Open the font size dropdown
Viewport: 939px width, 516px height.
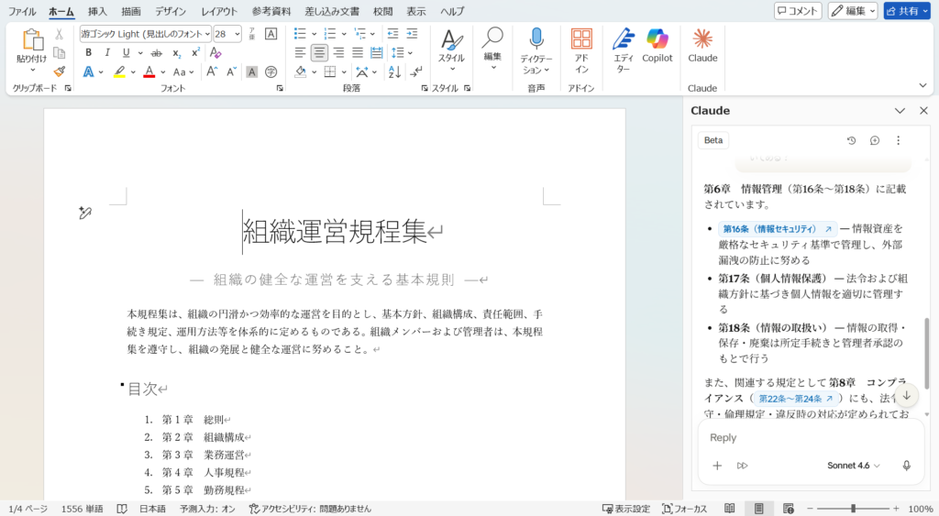(238, 34)
